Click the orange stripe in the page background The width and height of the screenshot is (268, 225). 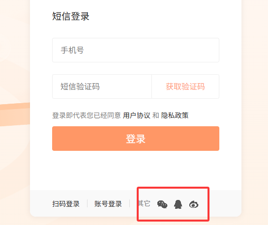point(15,114)
